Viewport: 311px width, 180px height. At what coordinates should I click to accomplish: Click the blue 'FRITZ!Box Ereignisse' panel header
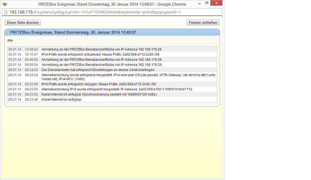[112, 32]
